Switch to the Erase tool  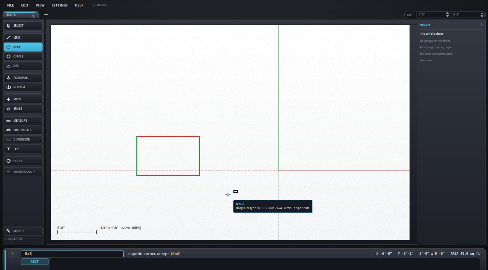point(23,109)
